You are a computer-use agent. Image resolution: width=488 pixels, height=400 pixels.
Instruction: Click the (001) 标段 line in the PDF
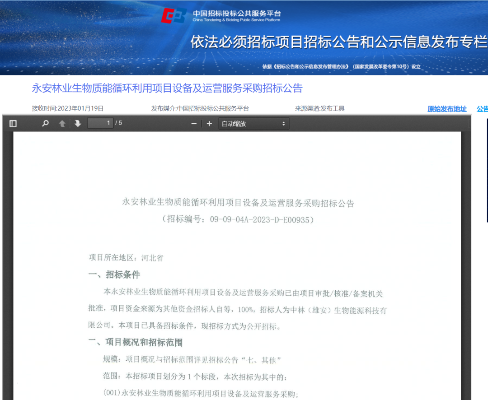coord(201,394)
